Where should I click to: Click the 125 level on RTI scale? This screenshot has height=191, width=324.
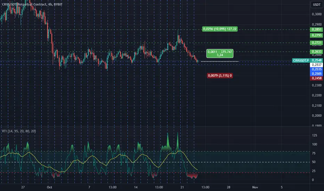[x=314, y=135]
